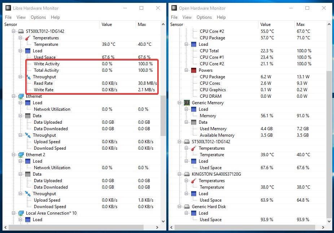Click the red Powers icon in Open Hardware Monitor
The width and height of the screenshot is (334, 233).
click(x=194, y=70)
